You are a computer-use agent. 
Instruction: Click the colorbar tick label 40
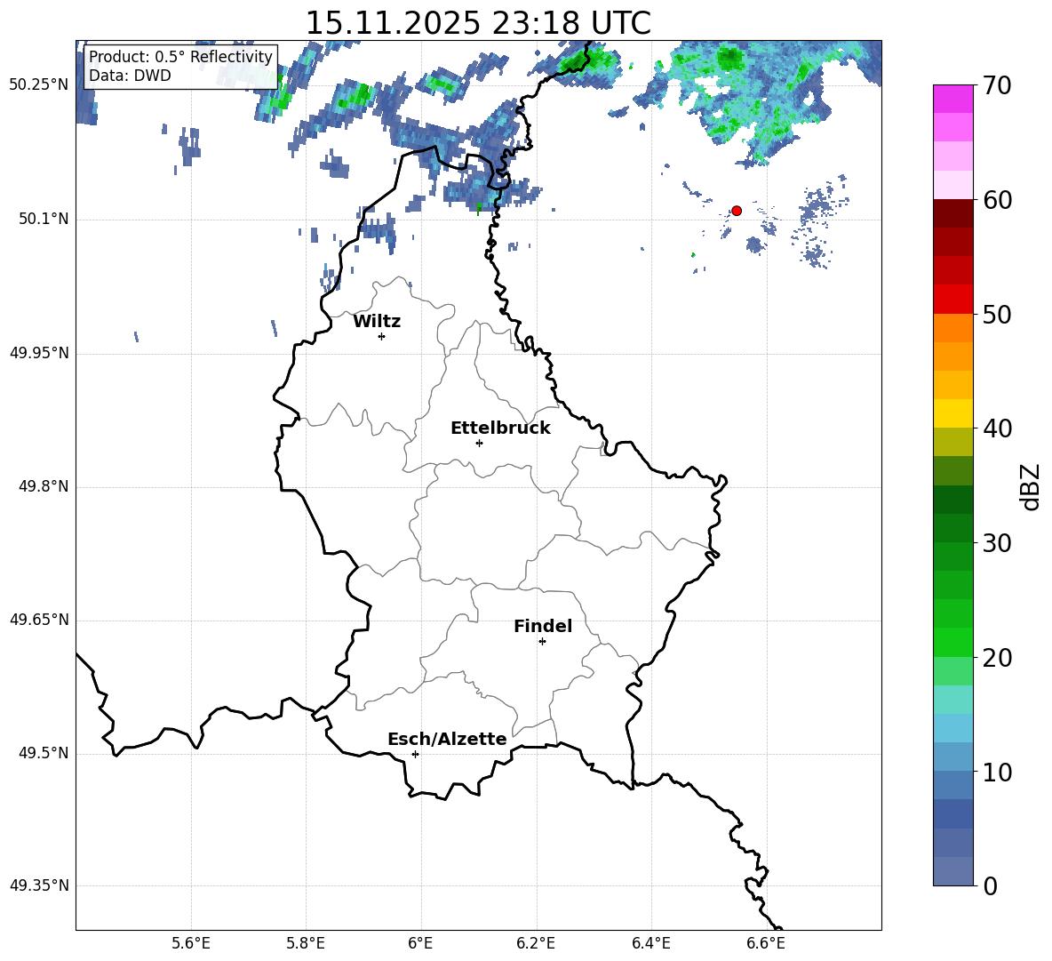tap(997, 428)
